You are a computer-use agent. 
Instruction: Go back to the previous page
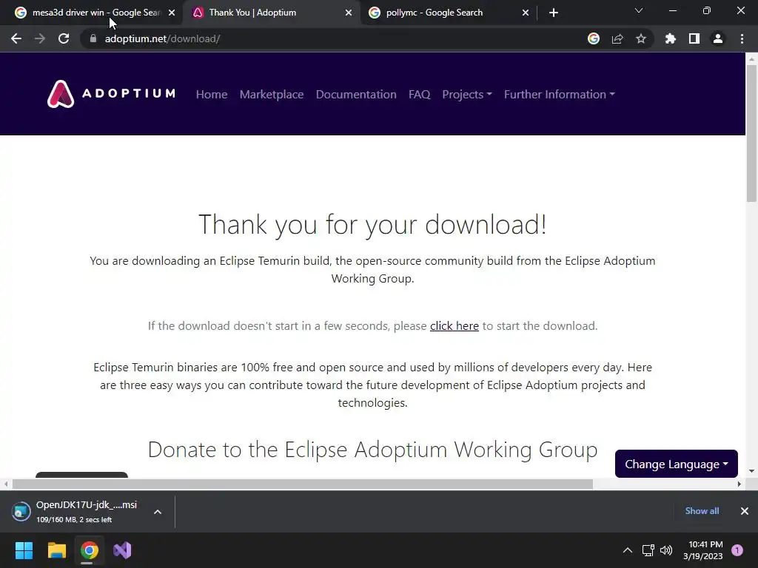[16, 38]
